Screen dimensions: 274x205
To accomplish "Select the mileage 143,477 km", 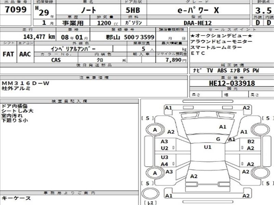I will click(39, 37).
